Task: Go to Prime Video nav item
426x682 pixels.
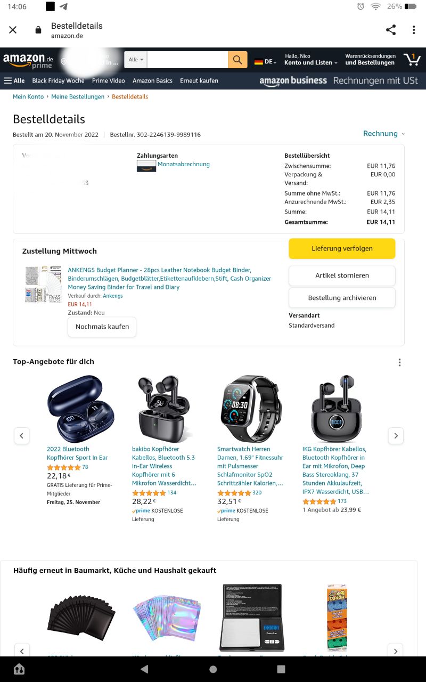Action: tap(108, 81)
